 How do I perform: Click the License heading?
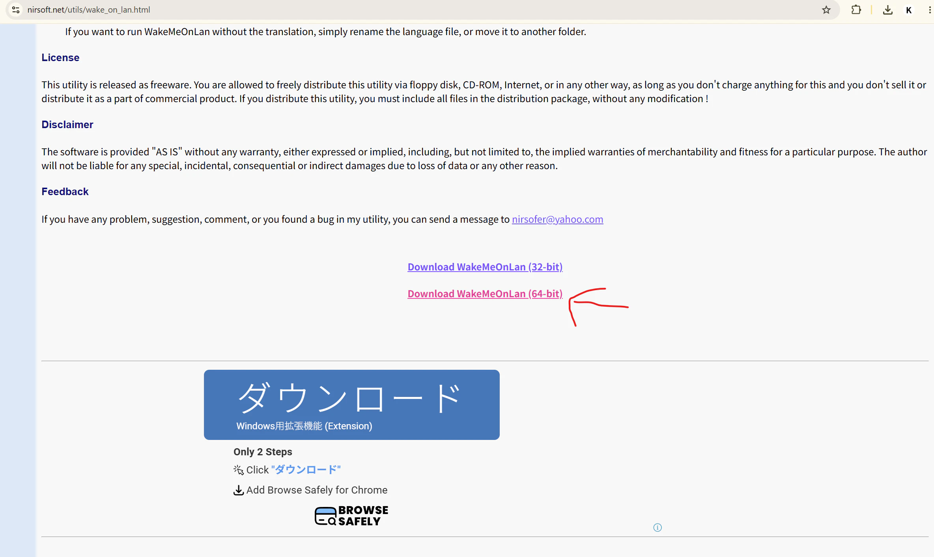pyautogui.click(x=60, y=58)
